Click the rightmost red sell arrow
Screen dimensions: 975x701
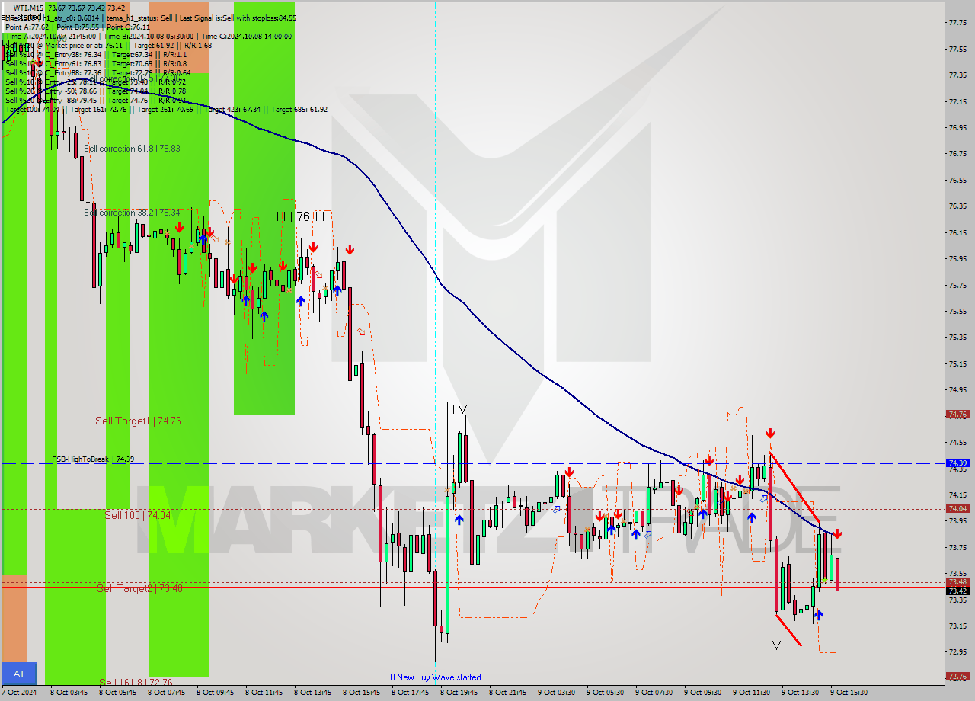[x=836, y=534]
